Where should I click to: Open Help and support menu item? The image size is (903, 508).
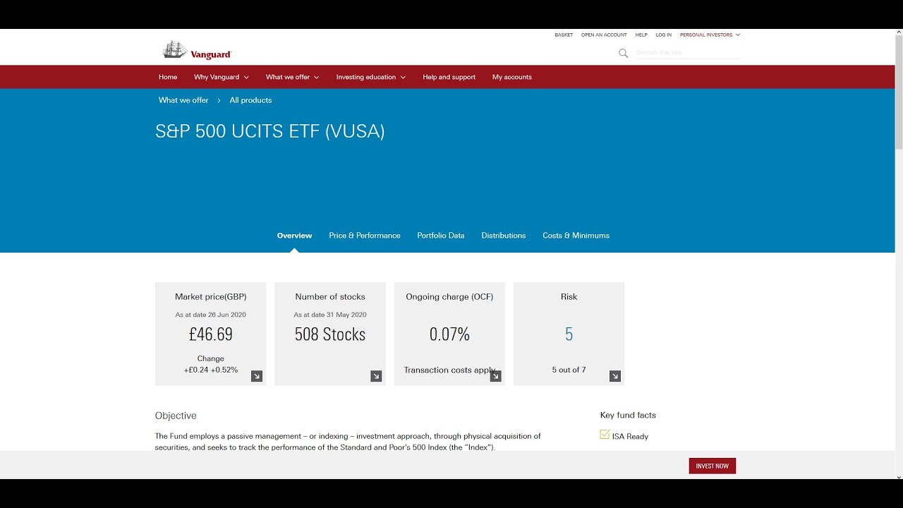coord(449,77)
